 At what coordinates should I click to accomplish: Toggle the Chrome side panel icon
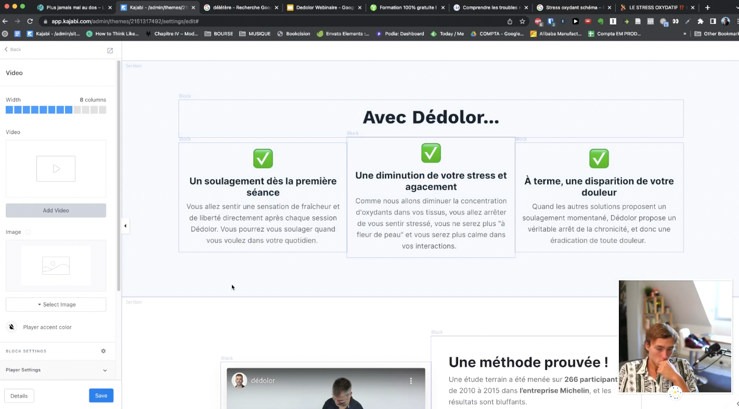click(x=713, y=21)
